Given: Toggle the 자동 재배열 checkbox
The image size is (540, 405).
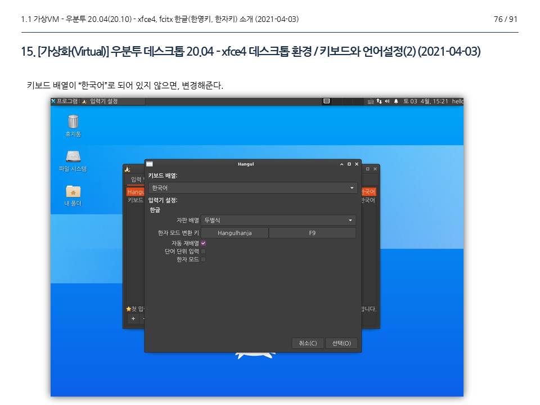Looking at the screenshot, I should coord(203,243).
